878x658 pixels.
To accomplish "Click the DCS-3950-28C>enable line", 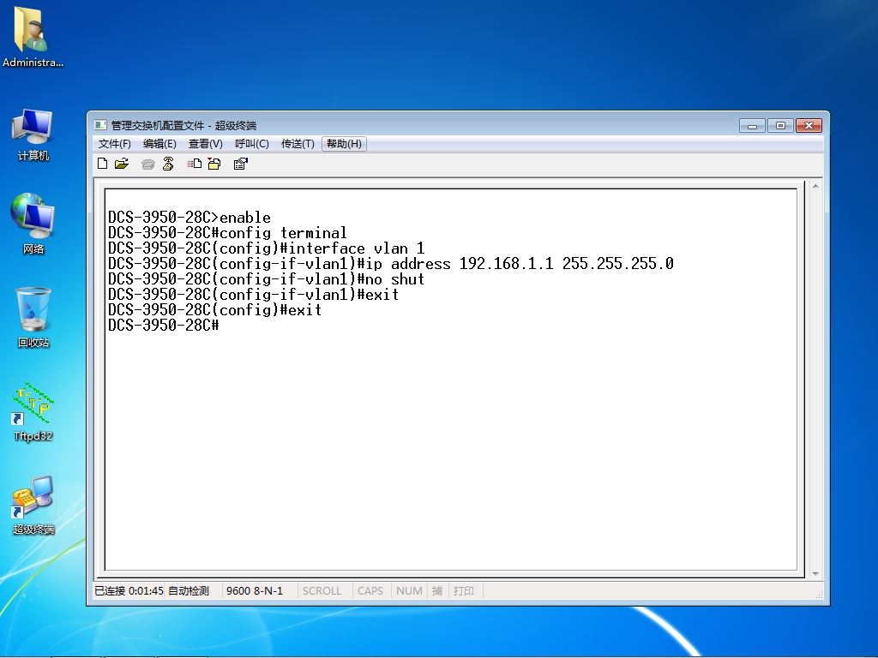I will [189, 217].
